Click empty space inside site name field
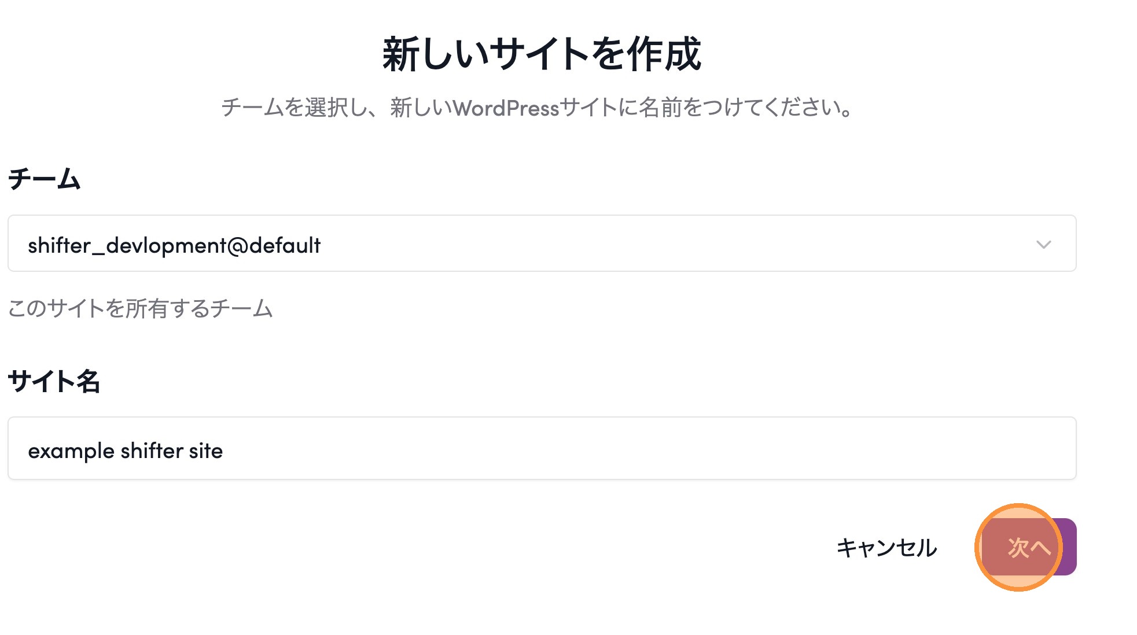Screen dimensions: 1137x635 pyautogui.click(x=636, y=449)
